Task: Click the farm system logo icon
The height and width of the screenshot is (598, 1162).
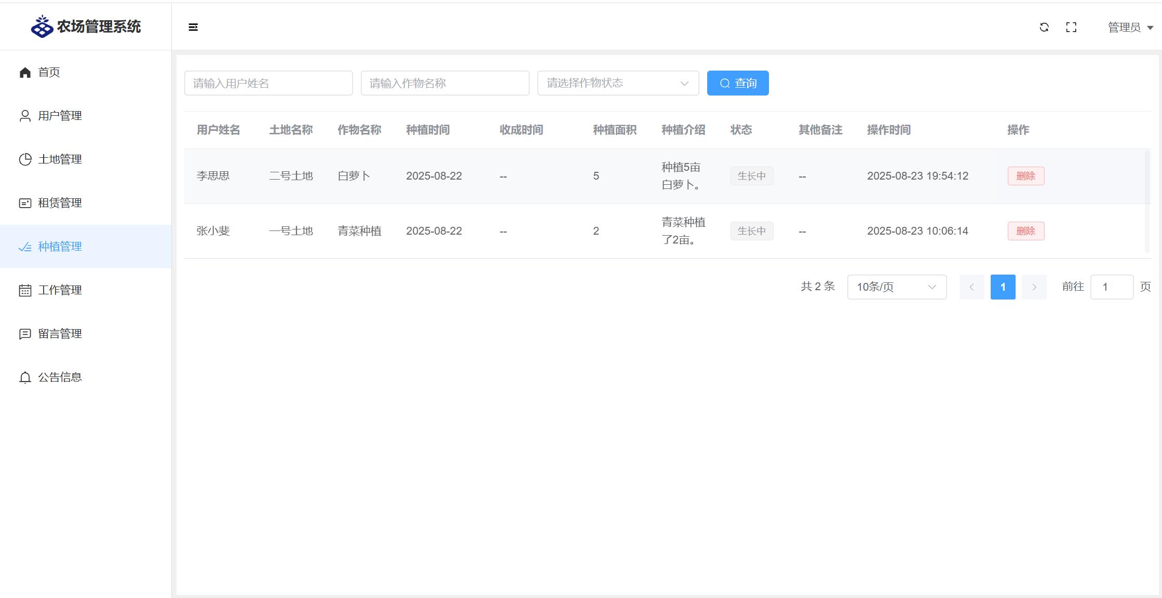Action: [x=42, y=26]
